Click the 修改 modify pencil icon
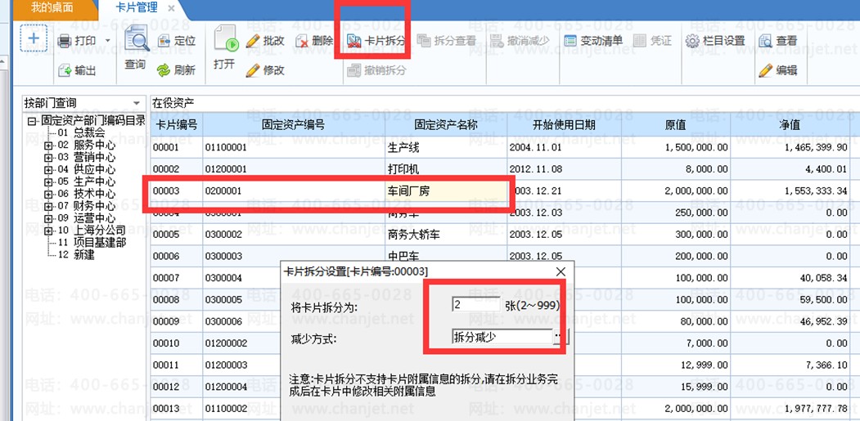 tap(253, 70)
